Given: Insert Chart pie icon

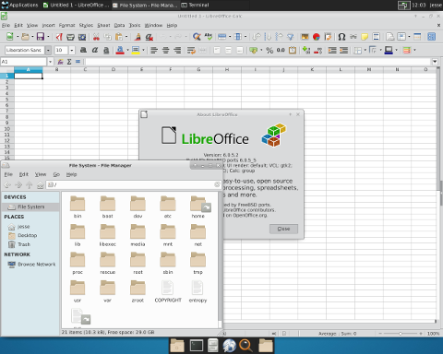Looking at the screenshot, I should pos(317,37).
